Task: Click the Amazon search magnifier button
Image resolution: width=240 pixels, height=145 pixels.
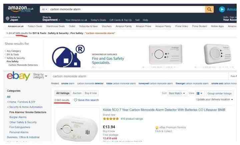Action: tap(209, 9)
